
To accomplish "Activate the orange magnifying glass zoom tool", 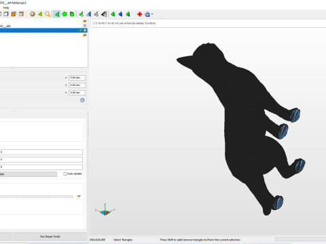I will [x=48, y=14].
